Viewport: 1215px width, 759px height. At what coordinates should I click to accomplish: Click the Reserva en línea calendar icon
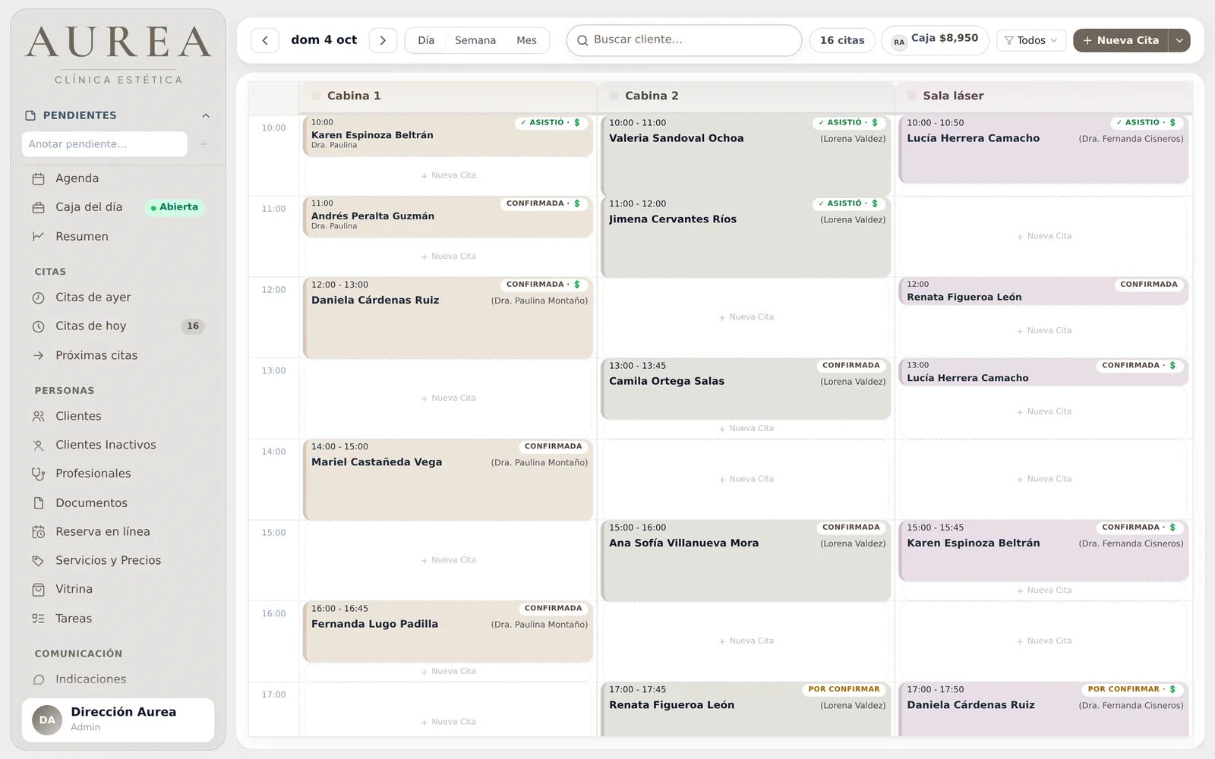point(39,532)
